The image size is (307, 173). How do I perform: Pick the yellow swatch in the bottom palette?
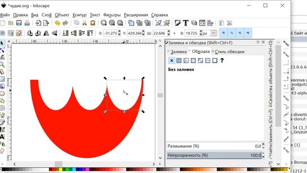[x=60, y=169]
